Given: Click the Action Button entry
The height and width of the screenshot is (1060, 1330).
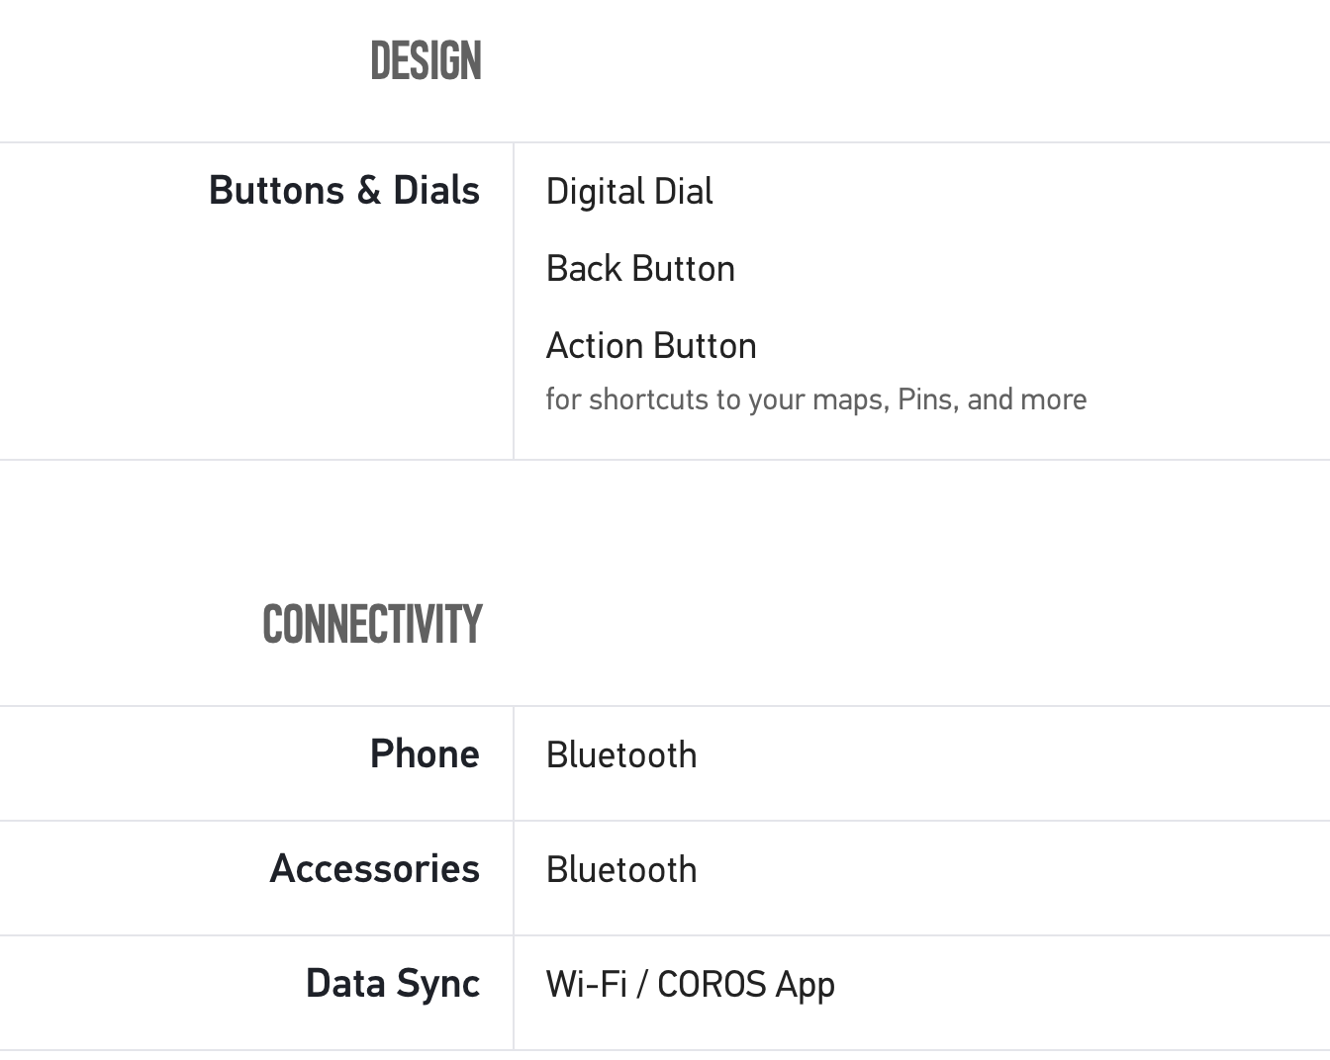Looking at the screenshot, I should 651,346.
